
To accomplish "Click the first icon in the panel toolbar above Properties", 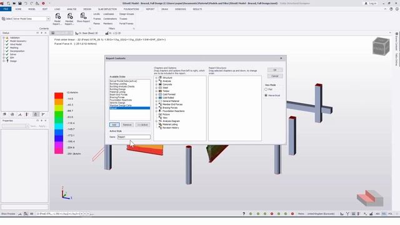I will [x=4, y=114].
